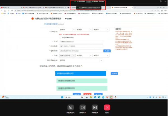The width and height of the screenshot is (168, 116).
Task: End the remote session with red button
Action: point(107,107)
